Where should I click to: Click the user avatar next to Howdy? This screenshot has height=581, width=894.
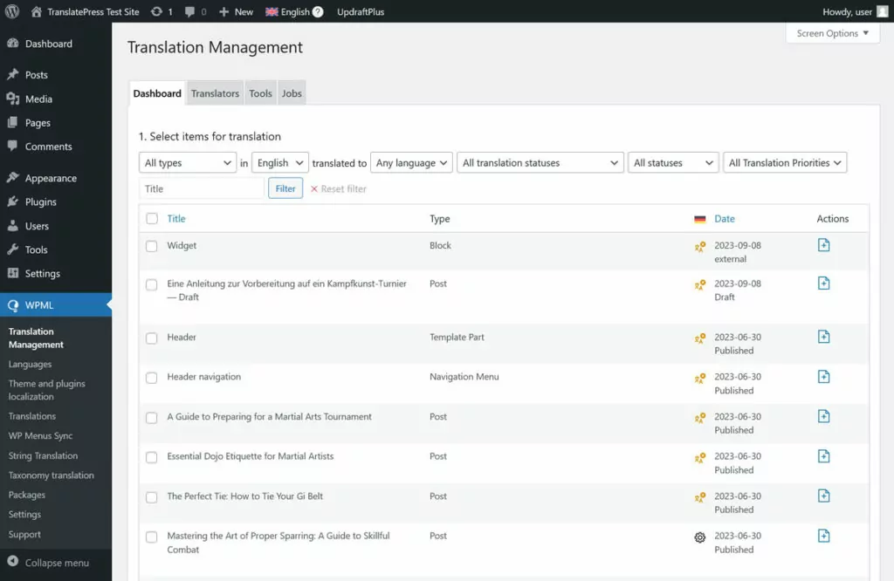(x=882, y=11)
